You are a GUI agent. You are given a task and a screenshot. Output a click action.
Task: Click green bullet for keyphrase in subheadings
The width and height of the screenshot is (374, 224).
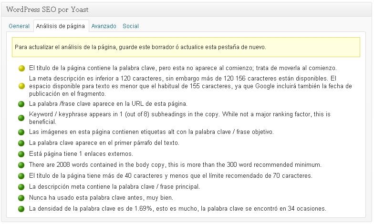click(21, 118)
